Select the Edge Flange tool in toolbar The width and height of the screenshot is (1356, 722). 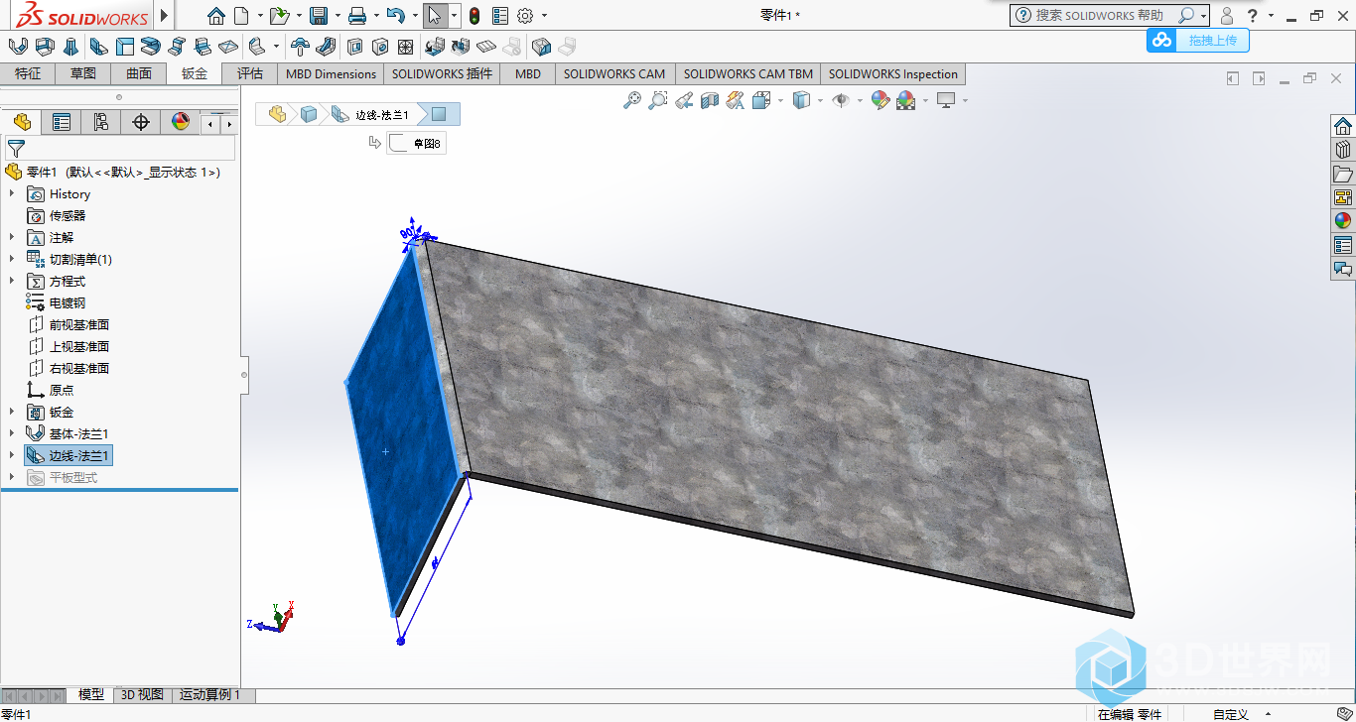point(98,46)
